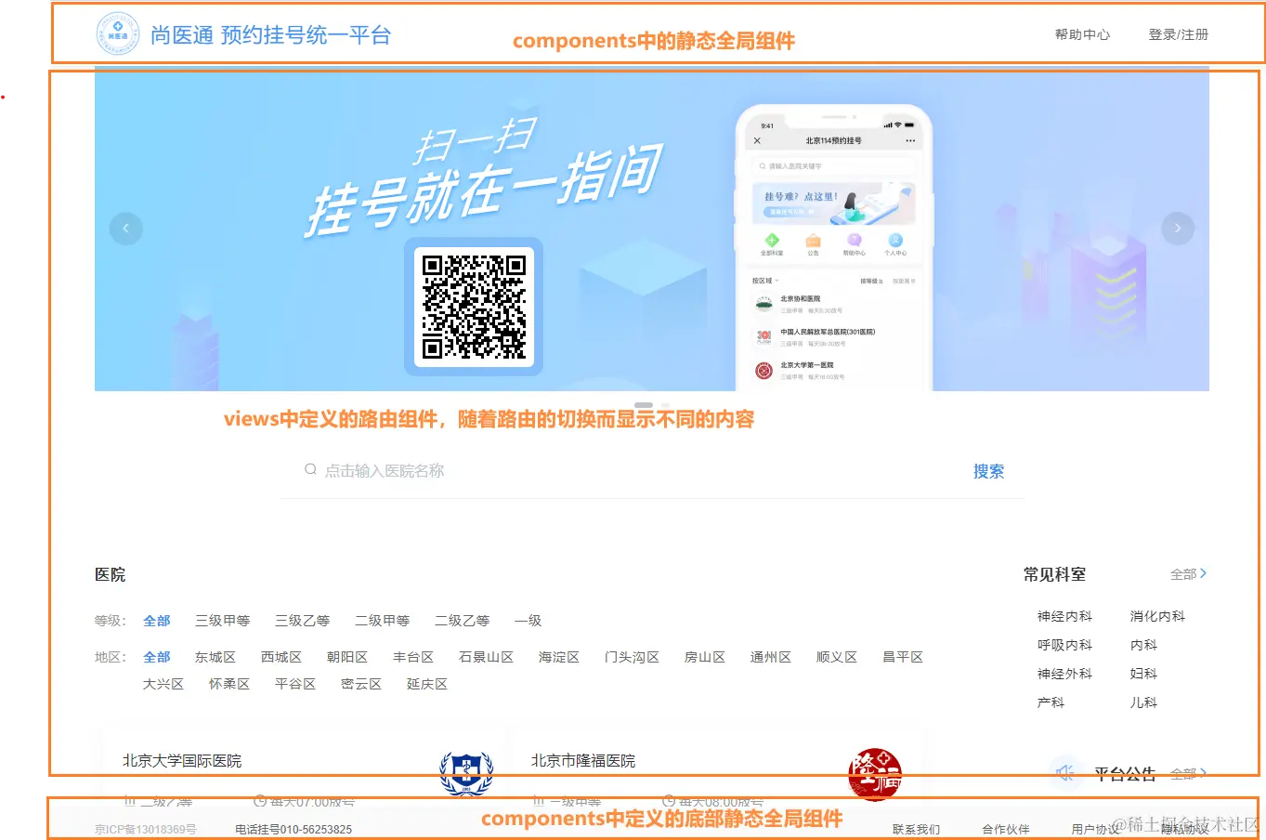The height and width of the screenshot is (840, 1266).
Task: Open 登录/注册 in the header
Action: click(1178, 34)
